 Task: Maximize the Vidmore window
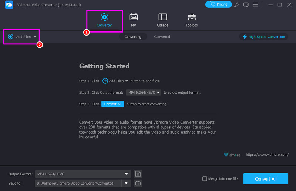coord(280,5)
